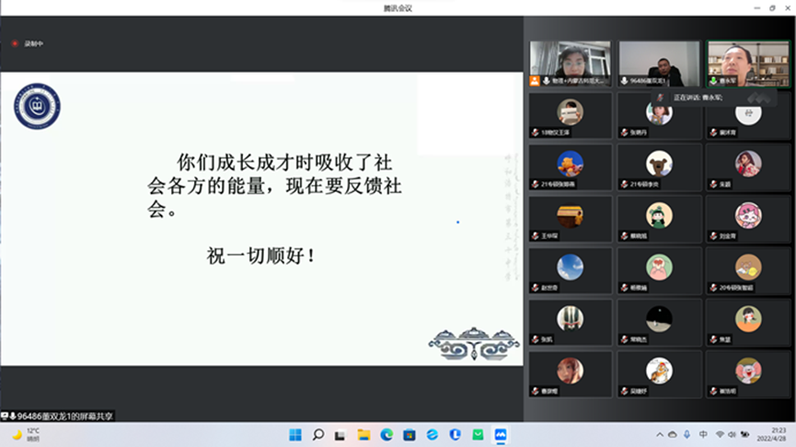Open the Wi-Fi network tray icon
Image resolution: width=796 pixels, height=447 pixels.
point(720,434)
